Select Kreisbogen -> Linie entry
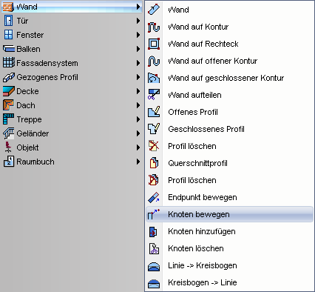315x292 pixels. [x=229, y=282]
